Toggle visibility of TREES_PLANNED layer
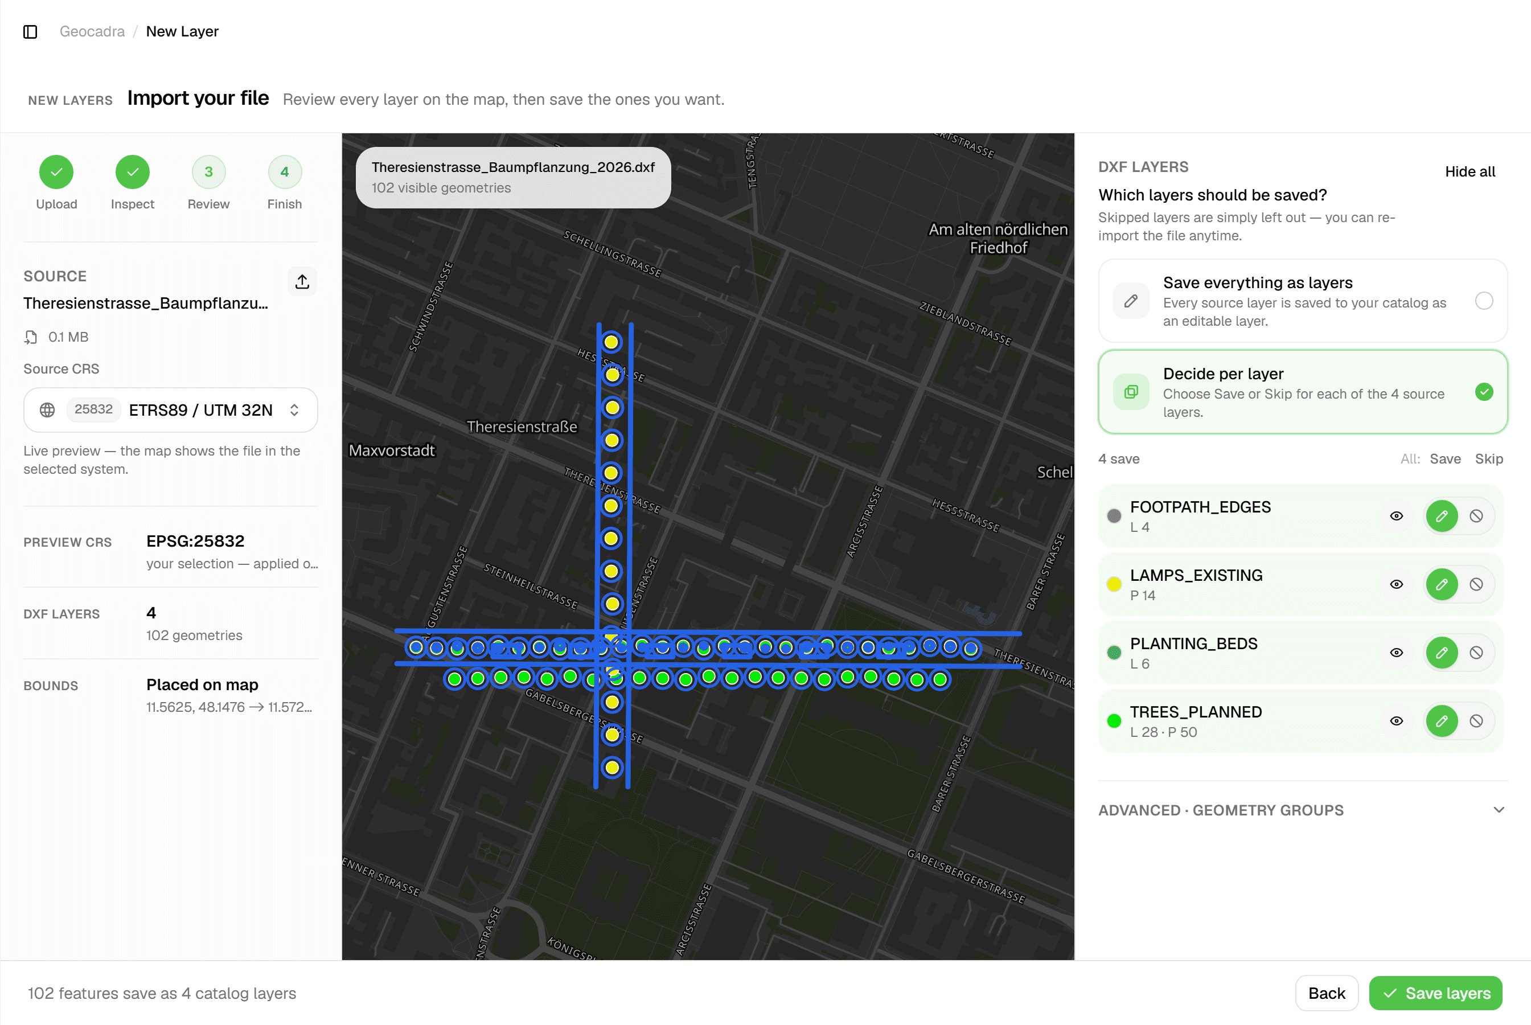1531x1025 pixels. click(1397, 721)
